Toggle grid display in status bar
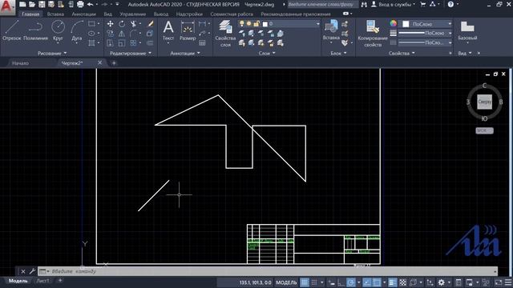 point(305,282)
